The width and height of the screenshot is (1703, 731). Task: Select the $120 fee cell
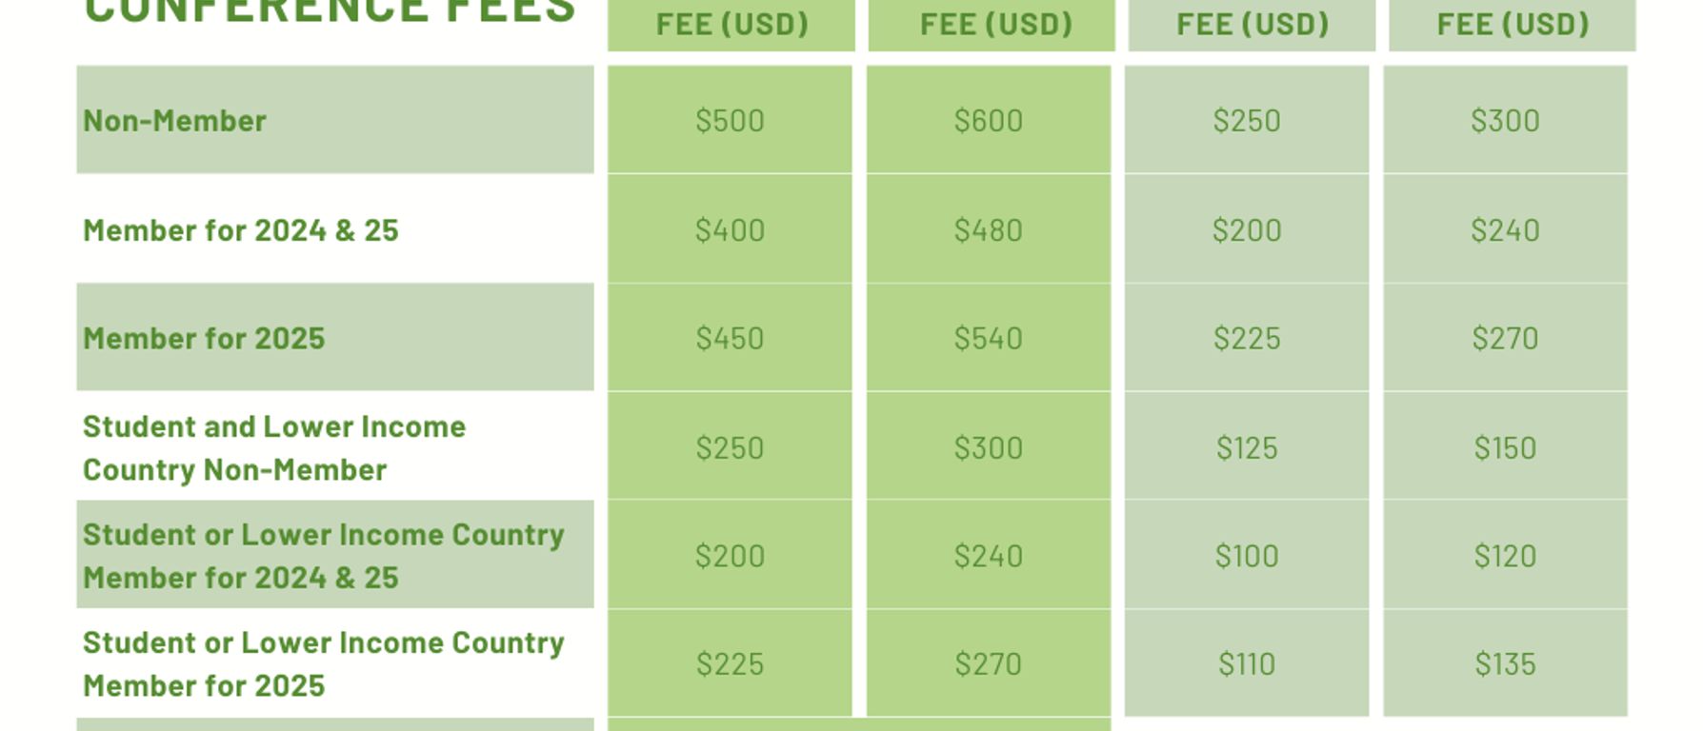coord(1505,556)
